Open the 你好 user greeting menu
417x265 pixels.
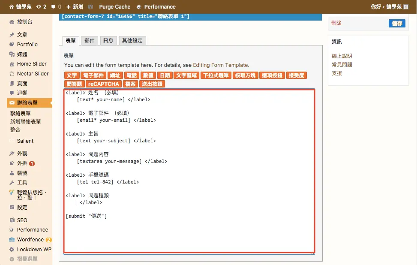pyautogui.click(x=389, y=7)
